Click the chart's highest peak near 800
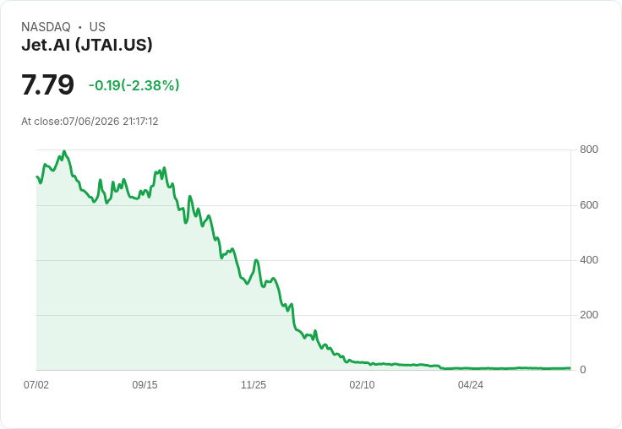This screenshot has height=429, width=622. tap(64, 151)
